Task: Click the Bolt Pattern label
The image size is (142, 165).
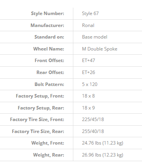Action: pyautogui.click(x=49, y=84)
